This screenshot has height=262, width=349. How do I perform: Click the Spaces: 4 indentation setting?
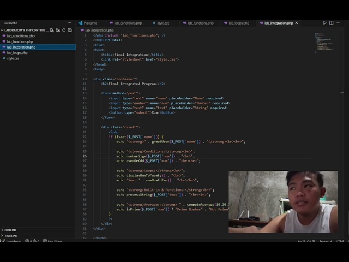pyautogui.click(x=327, y=241)
